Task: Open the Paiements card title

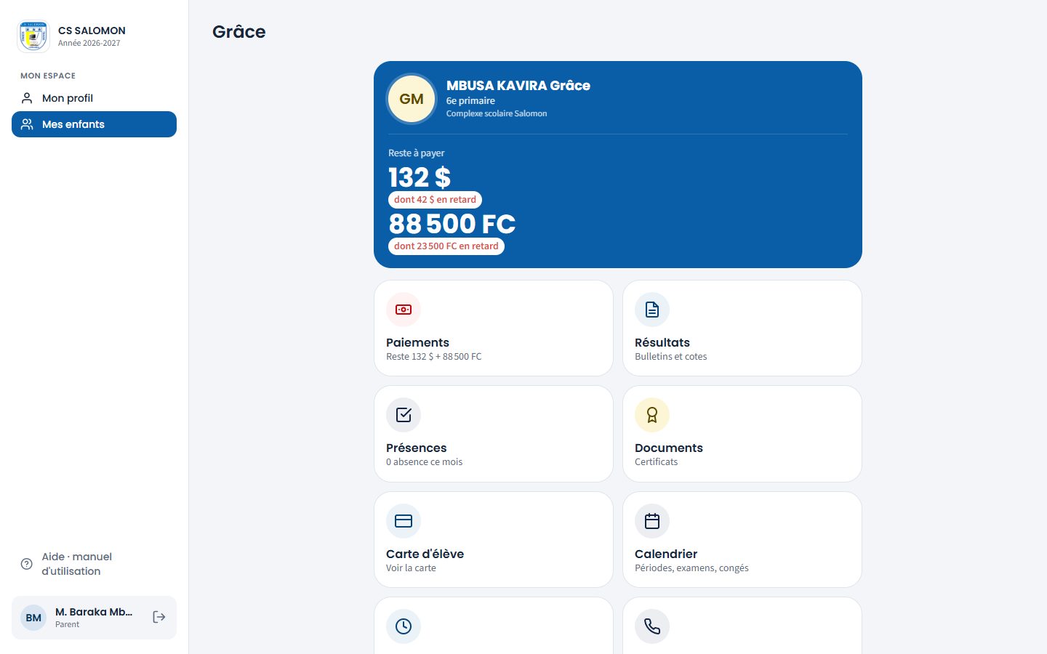Action: pos(417,342)
